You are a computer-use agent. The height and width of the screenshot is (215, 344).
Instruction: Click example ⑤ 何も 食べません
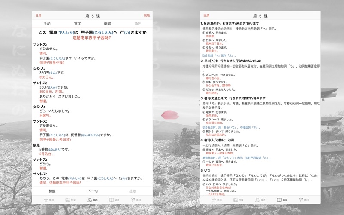215,82
